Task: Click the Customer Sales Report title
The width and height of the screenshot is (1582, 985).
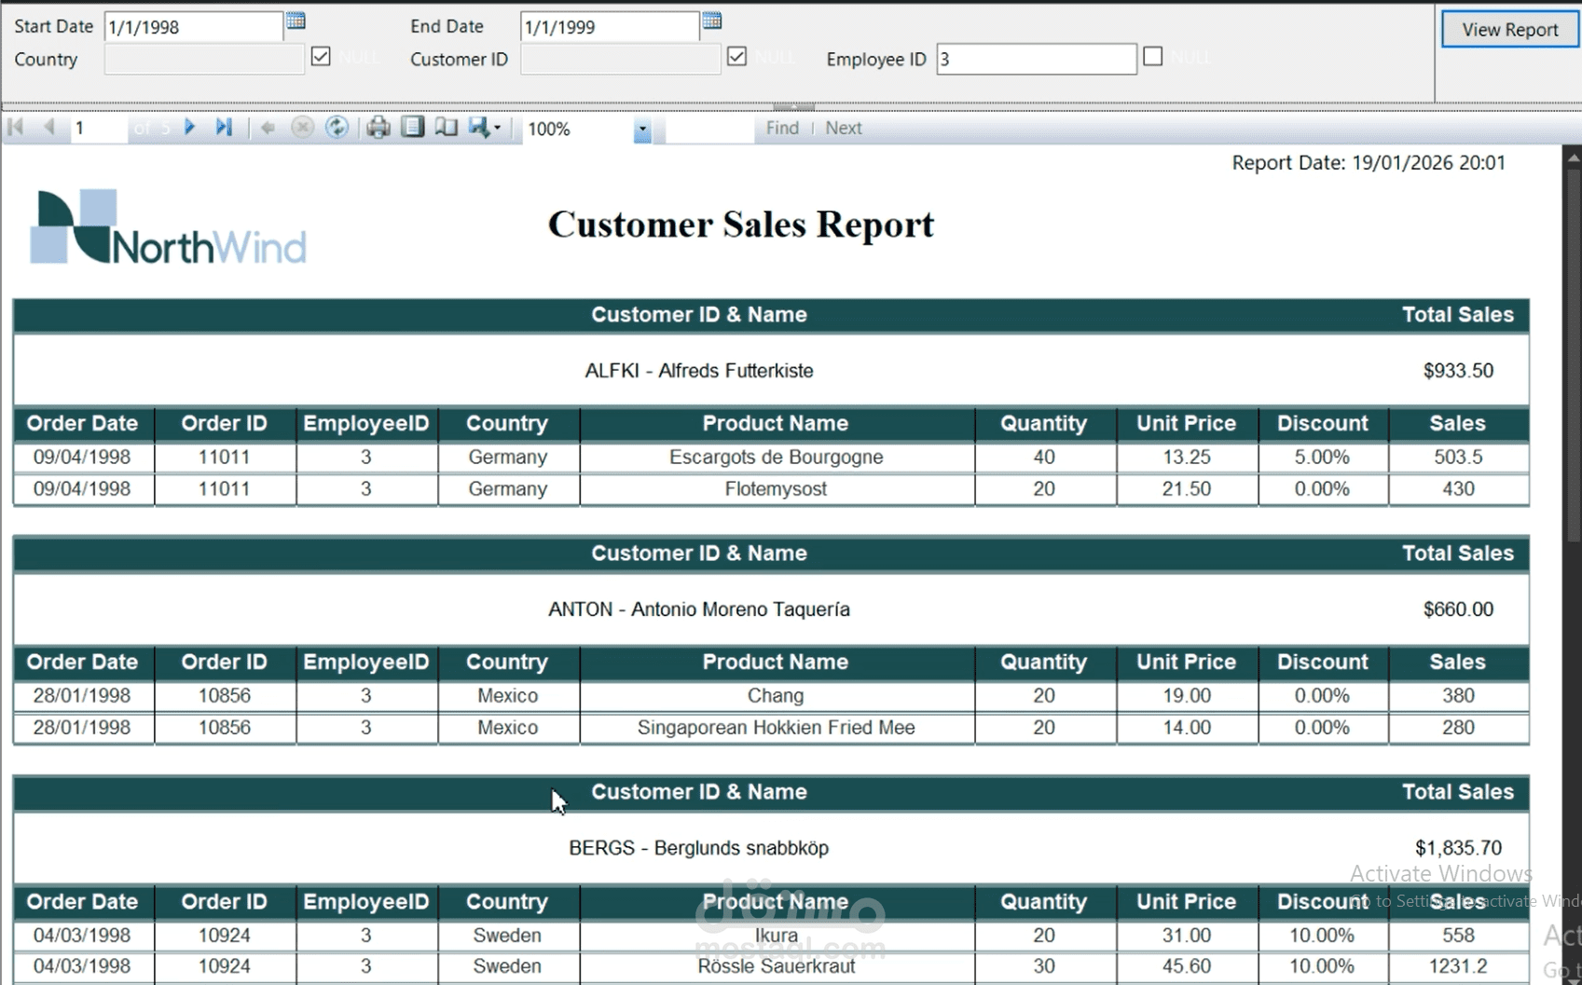Action: point(740,224)
